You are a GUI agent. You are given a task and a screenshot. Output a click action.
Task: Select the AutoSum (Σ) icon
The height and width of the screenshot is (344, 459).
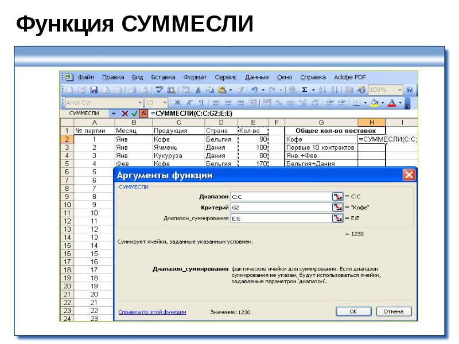[x=306, y=89]
